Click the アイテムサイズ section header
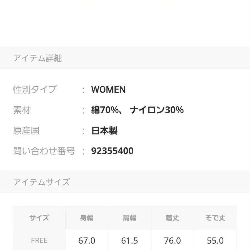This screenshot has width=250, height=250. tap(41, 182)
